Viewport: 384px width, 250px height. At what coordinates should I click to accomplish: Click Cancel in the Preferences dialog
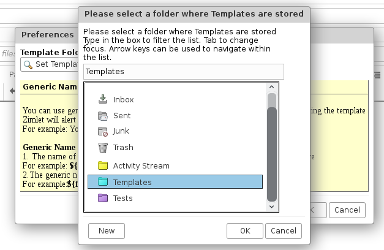(x=347, y=210)
